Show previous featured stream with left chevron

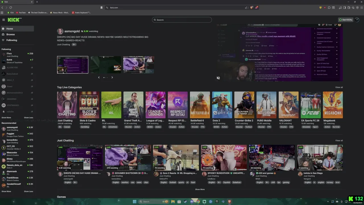click(99, 77)
